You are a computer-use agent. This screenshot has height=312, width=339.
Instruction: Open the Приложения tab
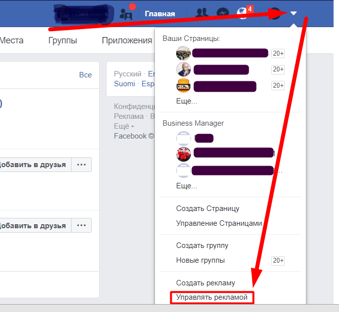(127, 40)
